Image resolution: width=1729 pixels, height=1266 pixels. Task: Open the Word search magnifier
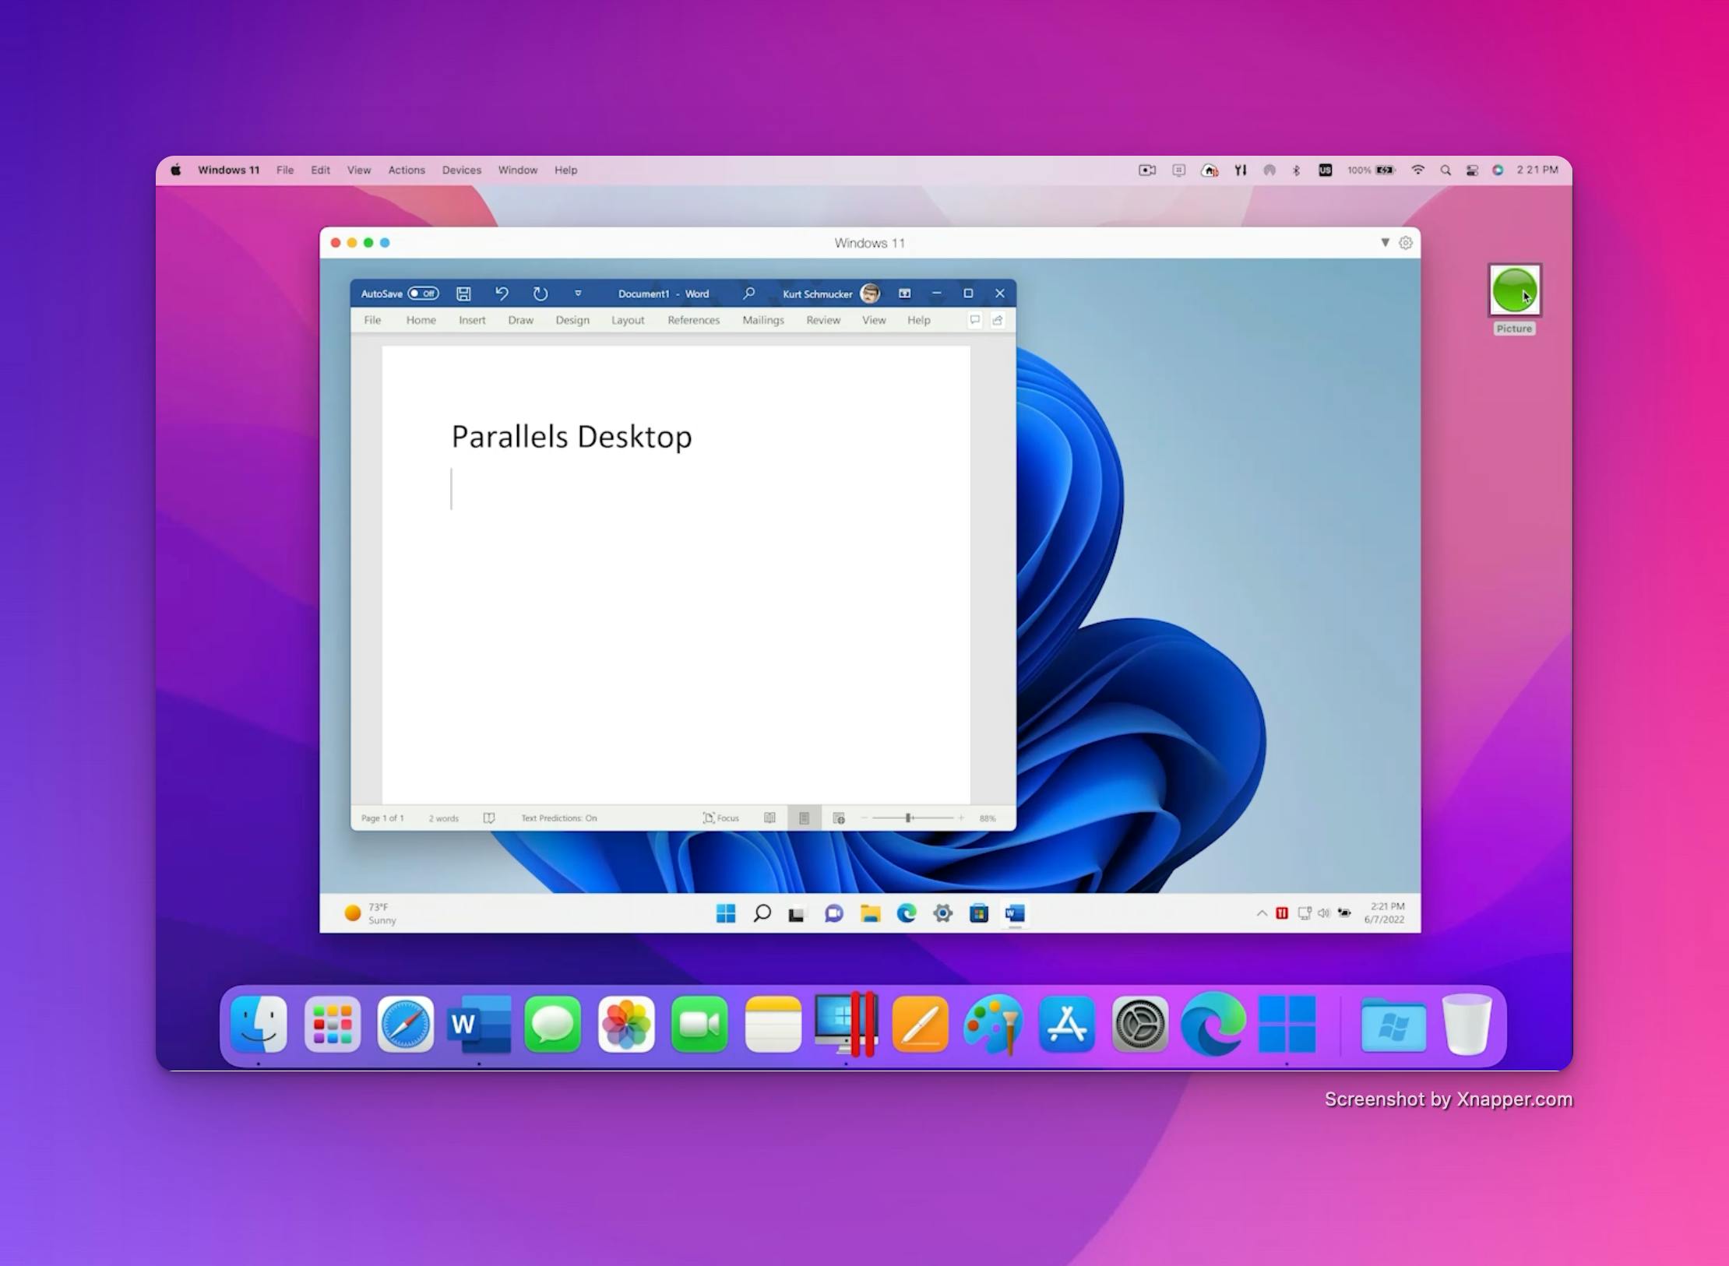pyautogui.click(x=748, y=294)
